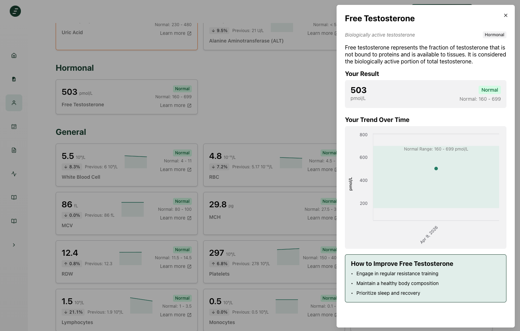The width and height of the screenshot is (520, 331).
Task: Open the document sidebar icon
Action: tap(14, 150)
